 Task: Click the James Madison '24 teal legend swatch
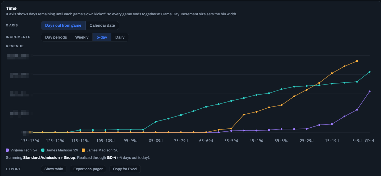pos(43,150)
